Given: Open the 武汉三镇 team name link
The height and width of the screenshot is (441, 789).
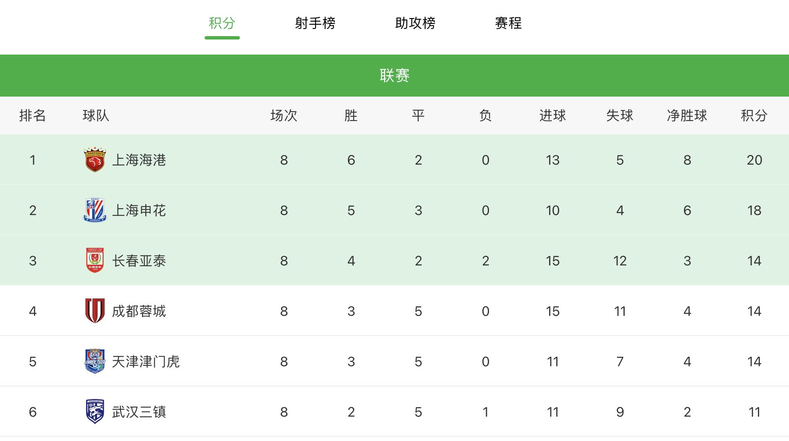Looking at the screenshot, I should [x=139, y=412].
